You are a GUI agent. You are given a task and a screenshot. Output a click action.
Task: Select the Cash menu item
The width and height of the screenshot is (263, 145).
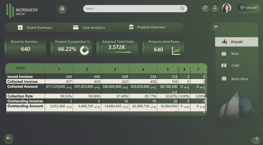[x=237, y=65]
